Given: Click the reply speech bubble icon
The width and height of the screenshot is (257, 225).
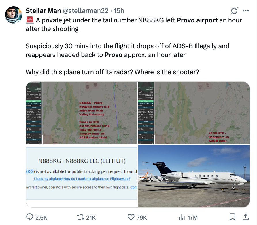Looking at the screenshot, I should pos(31,217).
